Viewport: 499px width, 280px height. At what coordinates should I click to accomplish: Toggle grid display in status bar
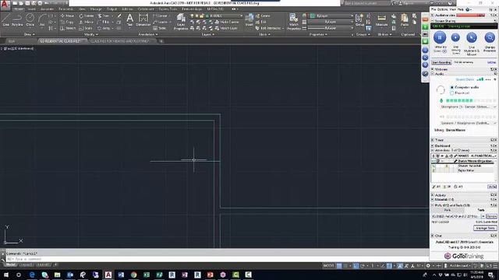339,266
